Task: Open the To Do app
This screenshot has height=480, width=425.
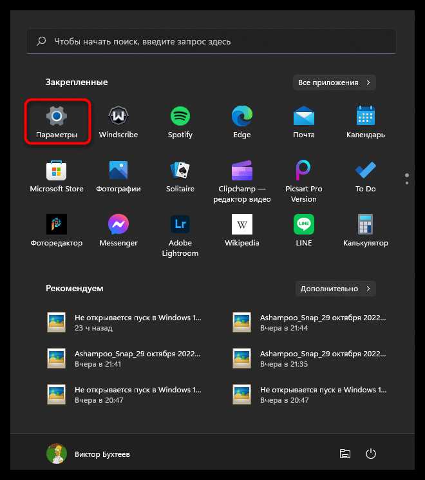Action: pos(366,177)
